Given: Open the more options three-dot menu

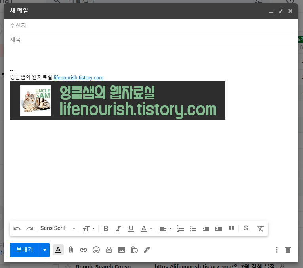Looking at the screenshot, I should 277,250.
